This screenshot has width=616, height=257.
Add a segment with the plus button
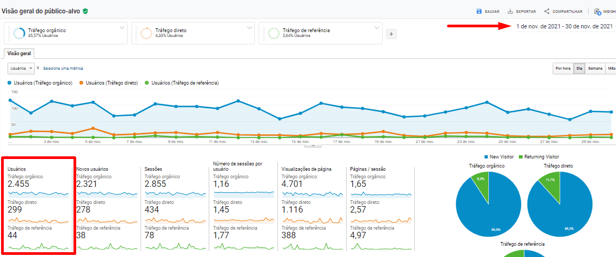coord(391,34)
